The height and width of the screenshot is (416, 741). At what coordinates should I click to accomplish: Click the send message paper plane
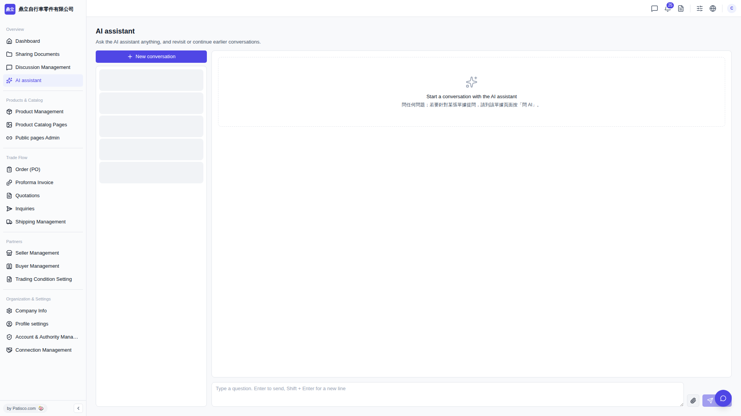(709, 401)
